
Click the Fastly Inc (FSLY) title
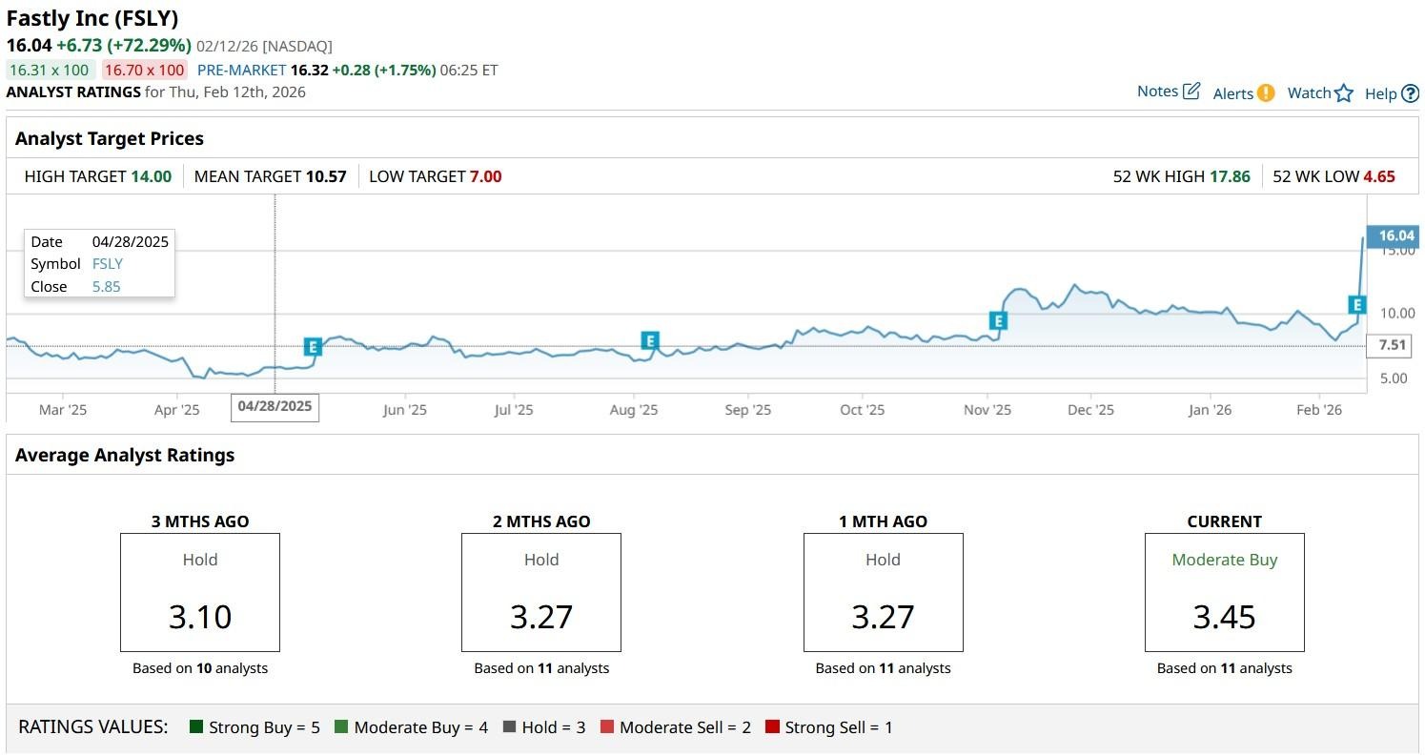[92, 18]
